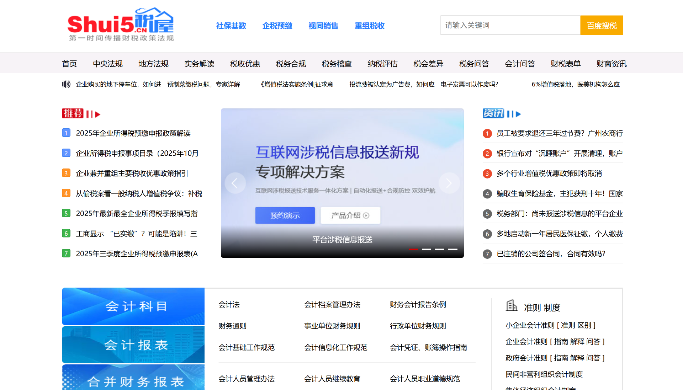Open the 会计法 link

pos(229,305)
